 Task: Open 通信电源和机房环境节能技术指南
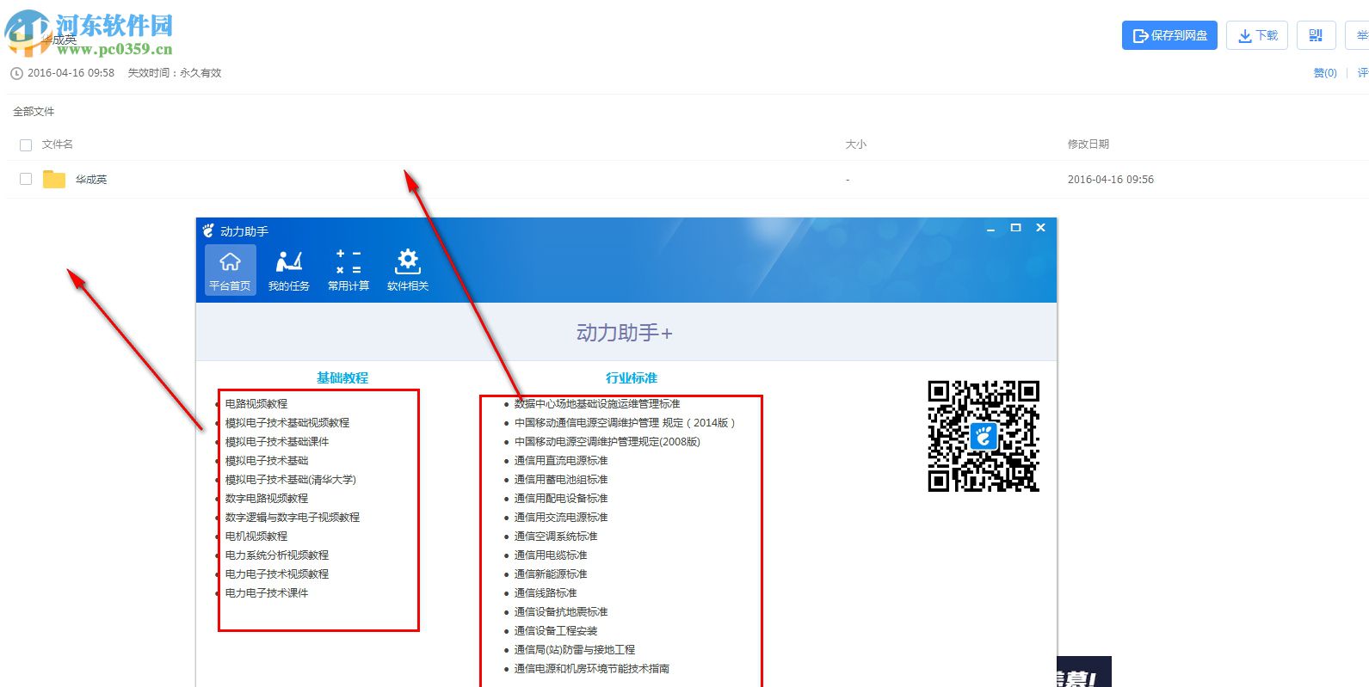[x=592, y=669]
